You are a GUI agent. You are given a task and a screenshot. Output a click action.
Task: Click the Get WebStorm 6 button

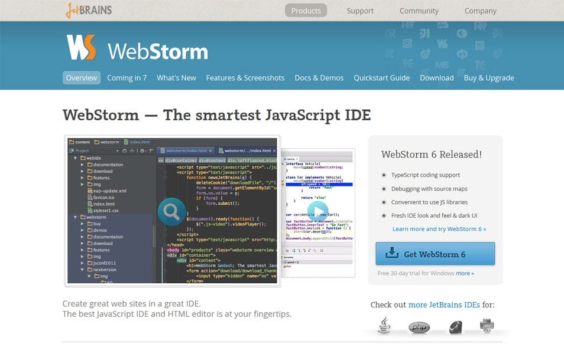coord(436,254)
